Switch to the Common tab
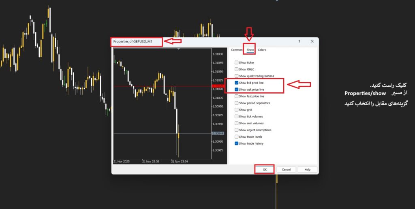This screenshot has height=209, width=415. [x=237, y=50]
